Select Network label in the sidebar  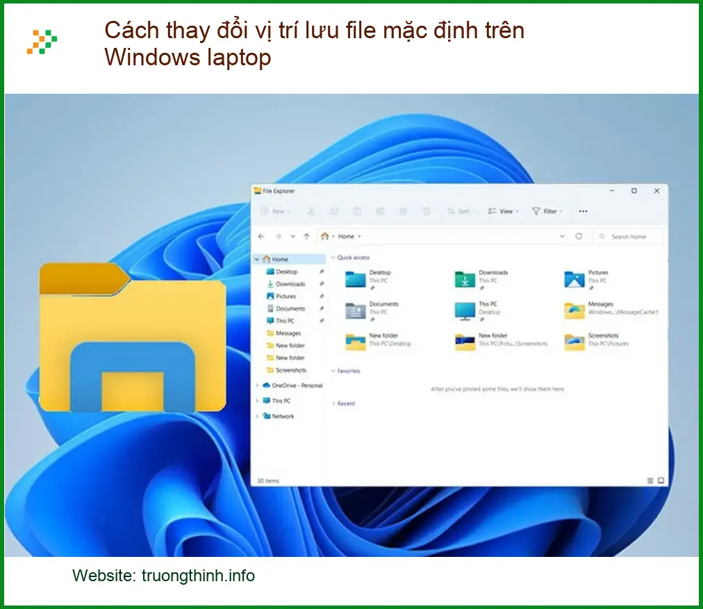pyautogui.click(x=283, y=416)
